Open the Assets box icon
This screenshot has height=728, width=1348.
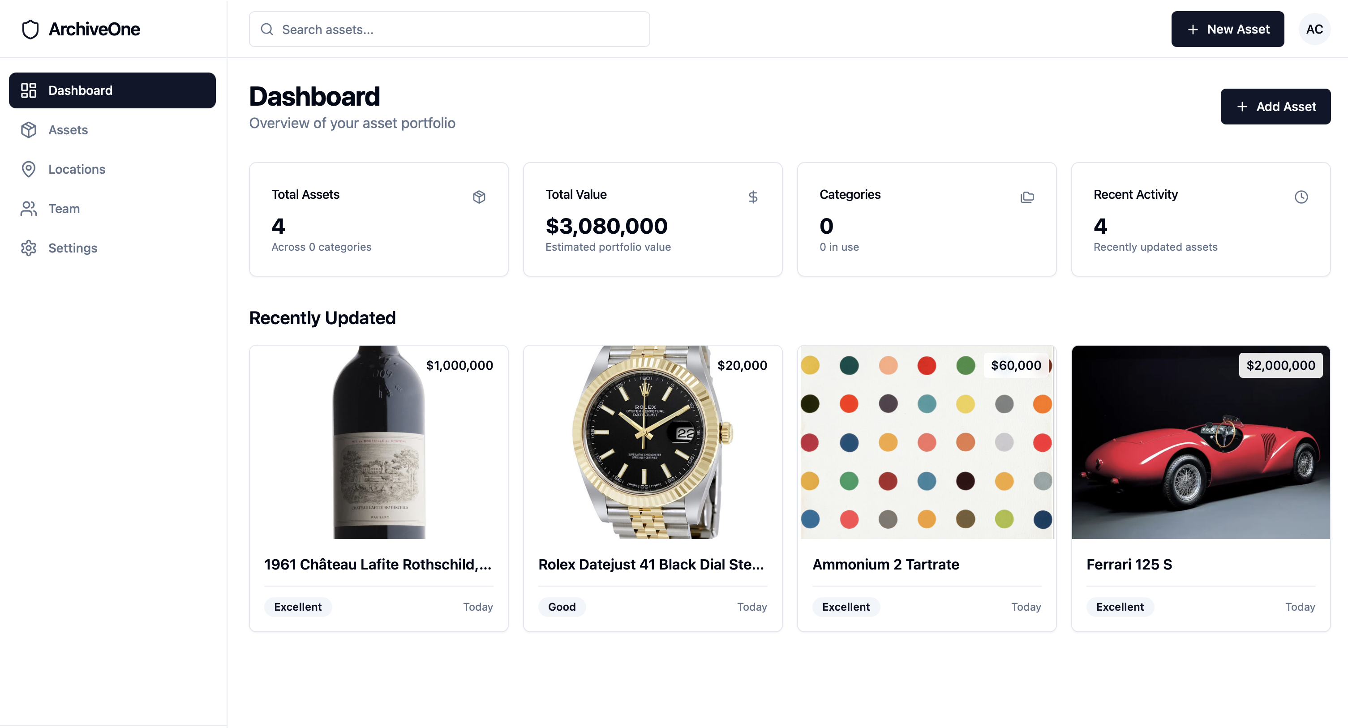(x=29, y=130)
